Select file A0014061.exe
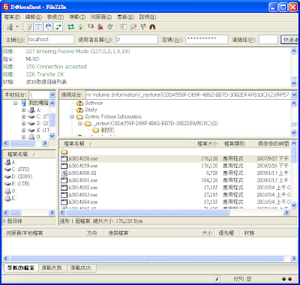The height and width of the screenshot is (285, 300). (82, 180)
